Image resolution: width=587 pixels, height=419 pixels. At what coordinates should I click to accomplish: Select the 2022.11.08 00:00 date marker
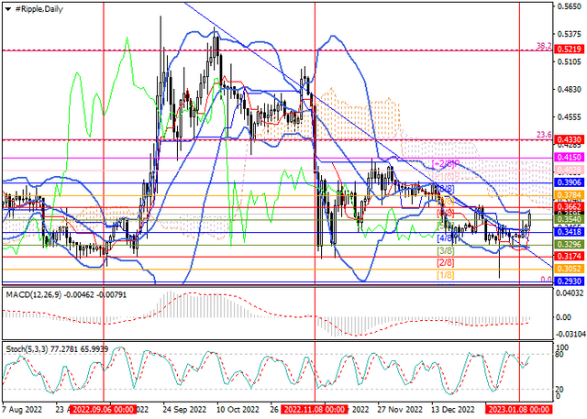click(315, 409)
